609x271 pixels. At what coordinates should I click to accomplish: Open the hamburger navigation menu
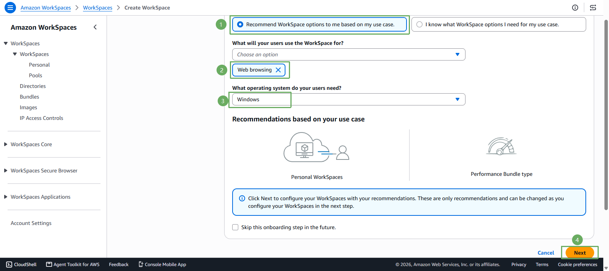pos(10,8)
